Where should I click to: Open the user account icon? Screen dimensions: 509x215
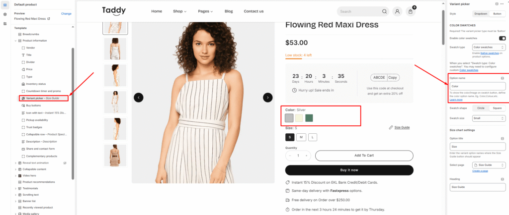pos(397,11)
